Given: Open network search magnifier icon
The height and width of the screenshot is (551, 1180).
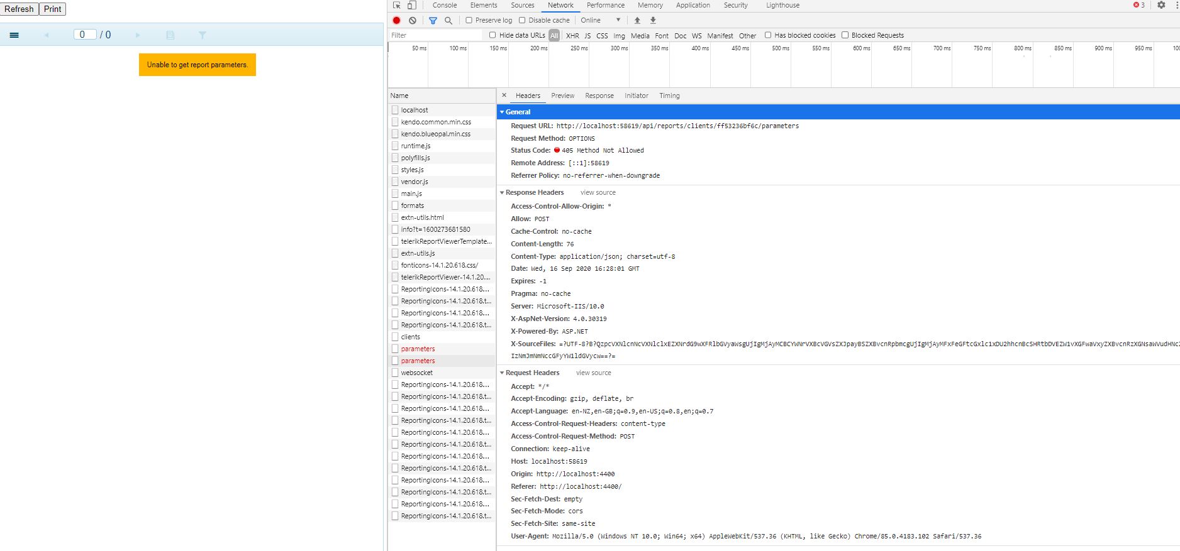Looking at the screenshot, I should [x=448, y=20].
